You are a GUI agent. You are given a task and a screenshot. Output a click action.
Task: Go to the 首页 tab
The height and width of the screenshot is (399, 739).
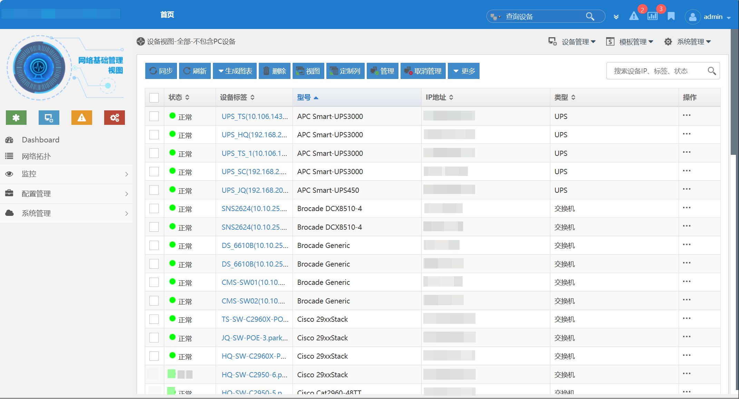[167, 14]
